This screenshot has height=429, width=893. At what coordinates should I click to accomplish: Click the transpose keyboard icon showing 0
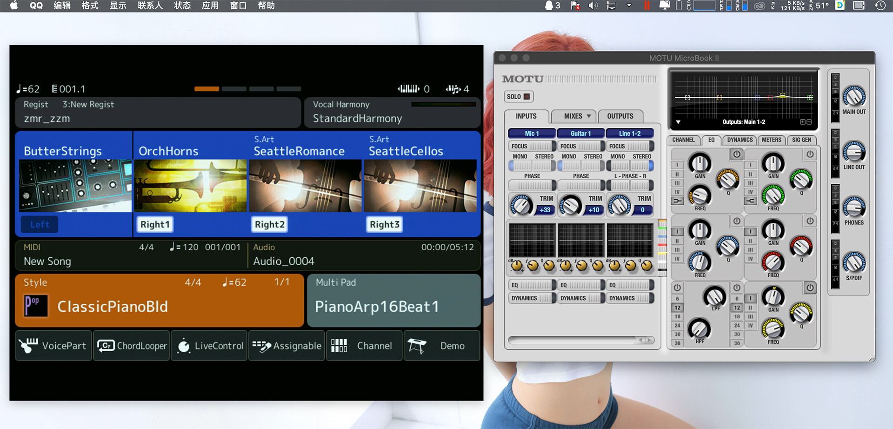pos(408,89)
